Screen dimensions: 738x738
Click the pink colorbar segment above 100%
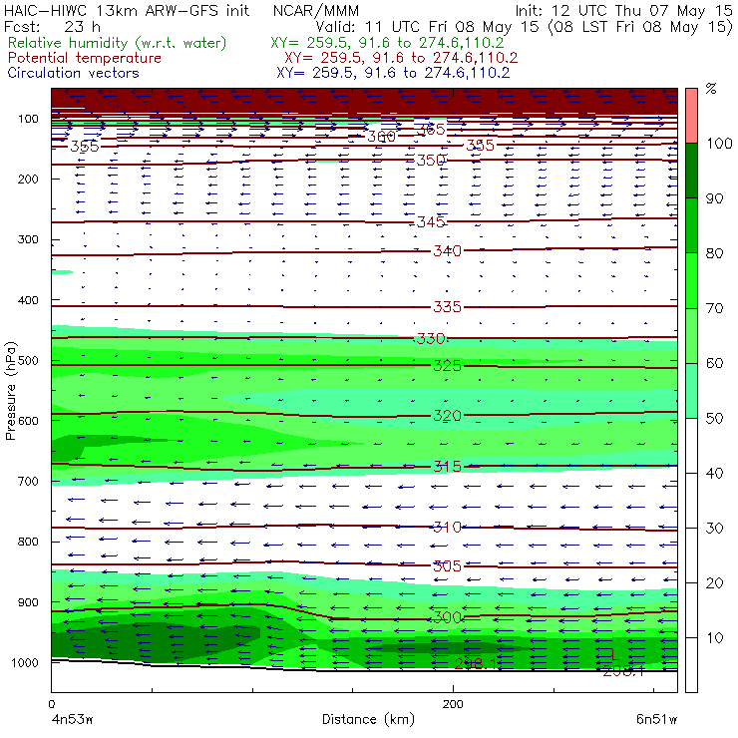point(691,116)
